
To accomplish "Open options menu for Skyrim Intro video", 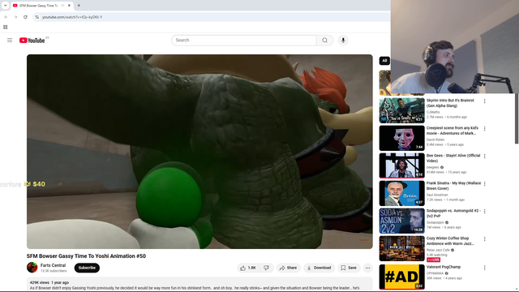I will (485, 101).
